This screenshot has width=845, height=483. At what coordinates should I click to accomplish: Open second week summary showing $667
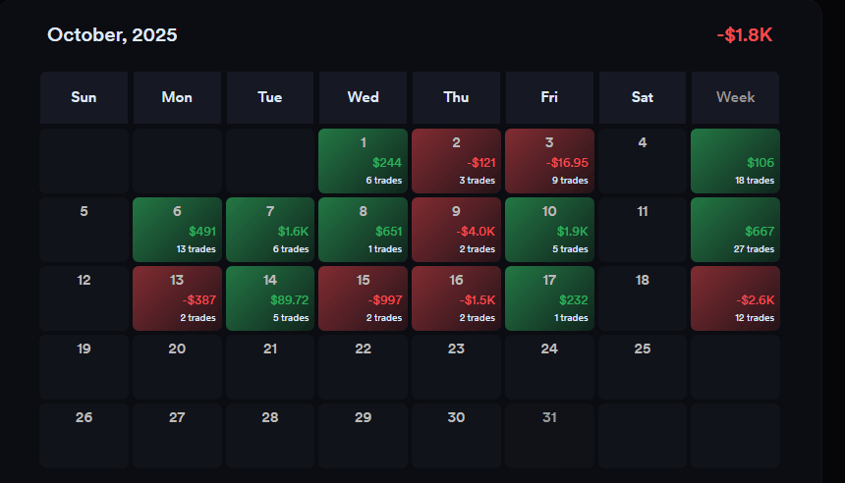point(735,230)
